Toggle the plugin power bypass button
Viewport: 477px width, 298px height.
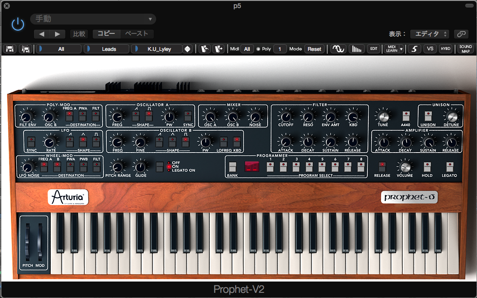pos(18,24)
